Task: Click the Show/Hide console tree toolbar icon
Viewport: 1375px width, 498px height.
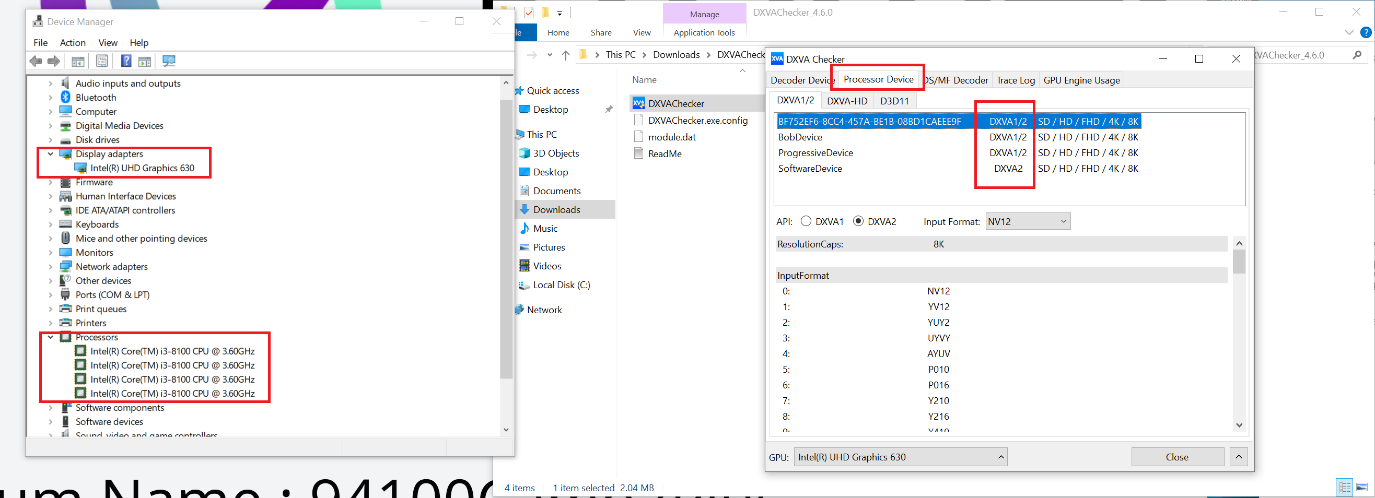Action: tap(78, 61)
